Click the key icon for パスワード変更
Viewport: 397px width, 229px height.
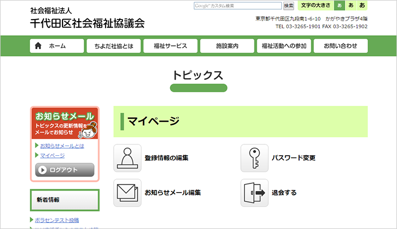coord(255,158)
